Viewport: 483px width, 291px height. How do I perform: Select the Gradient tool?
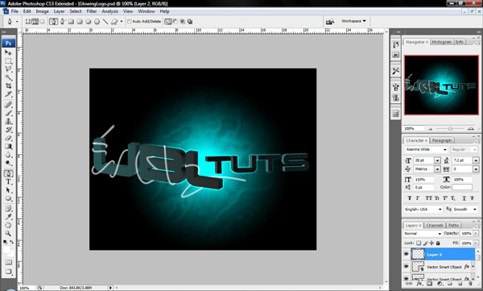[8, 146]
